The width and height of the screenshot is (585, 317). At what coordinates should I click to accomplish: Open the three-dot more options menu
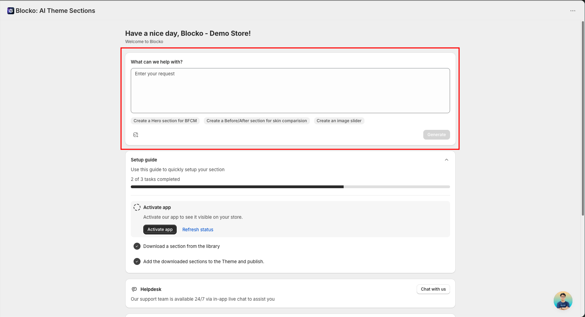(x=573, y=11)
